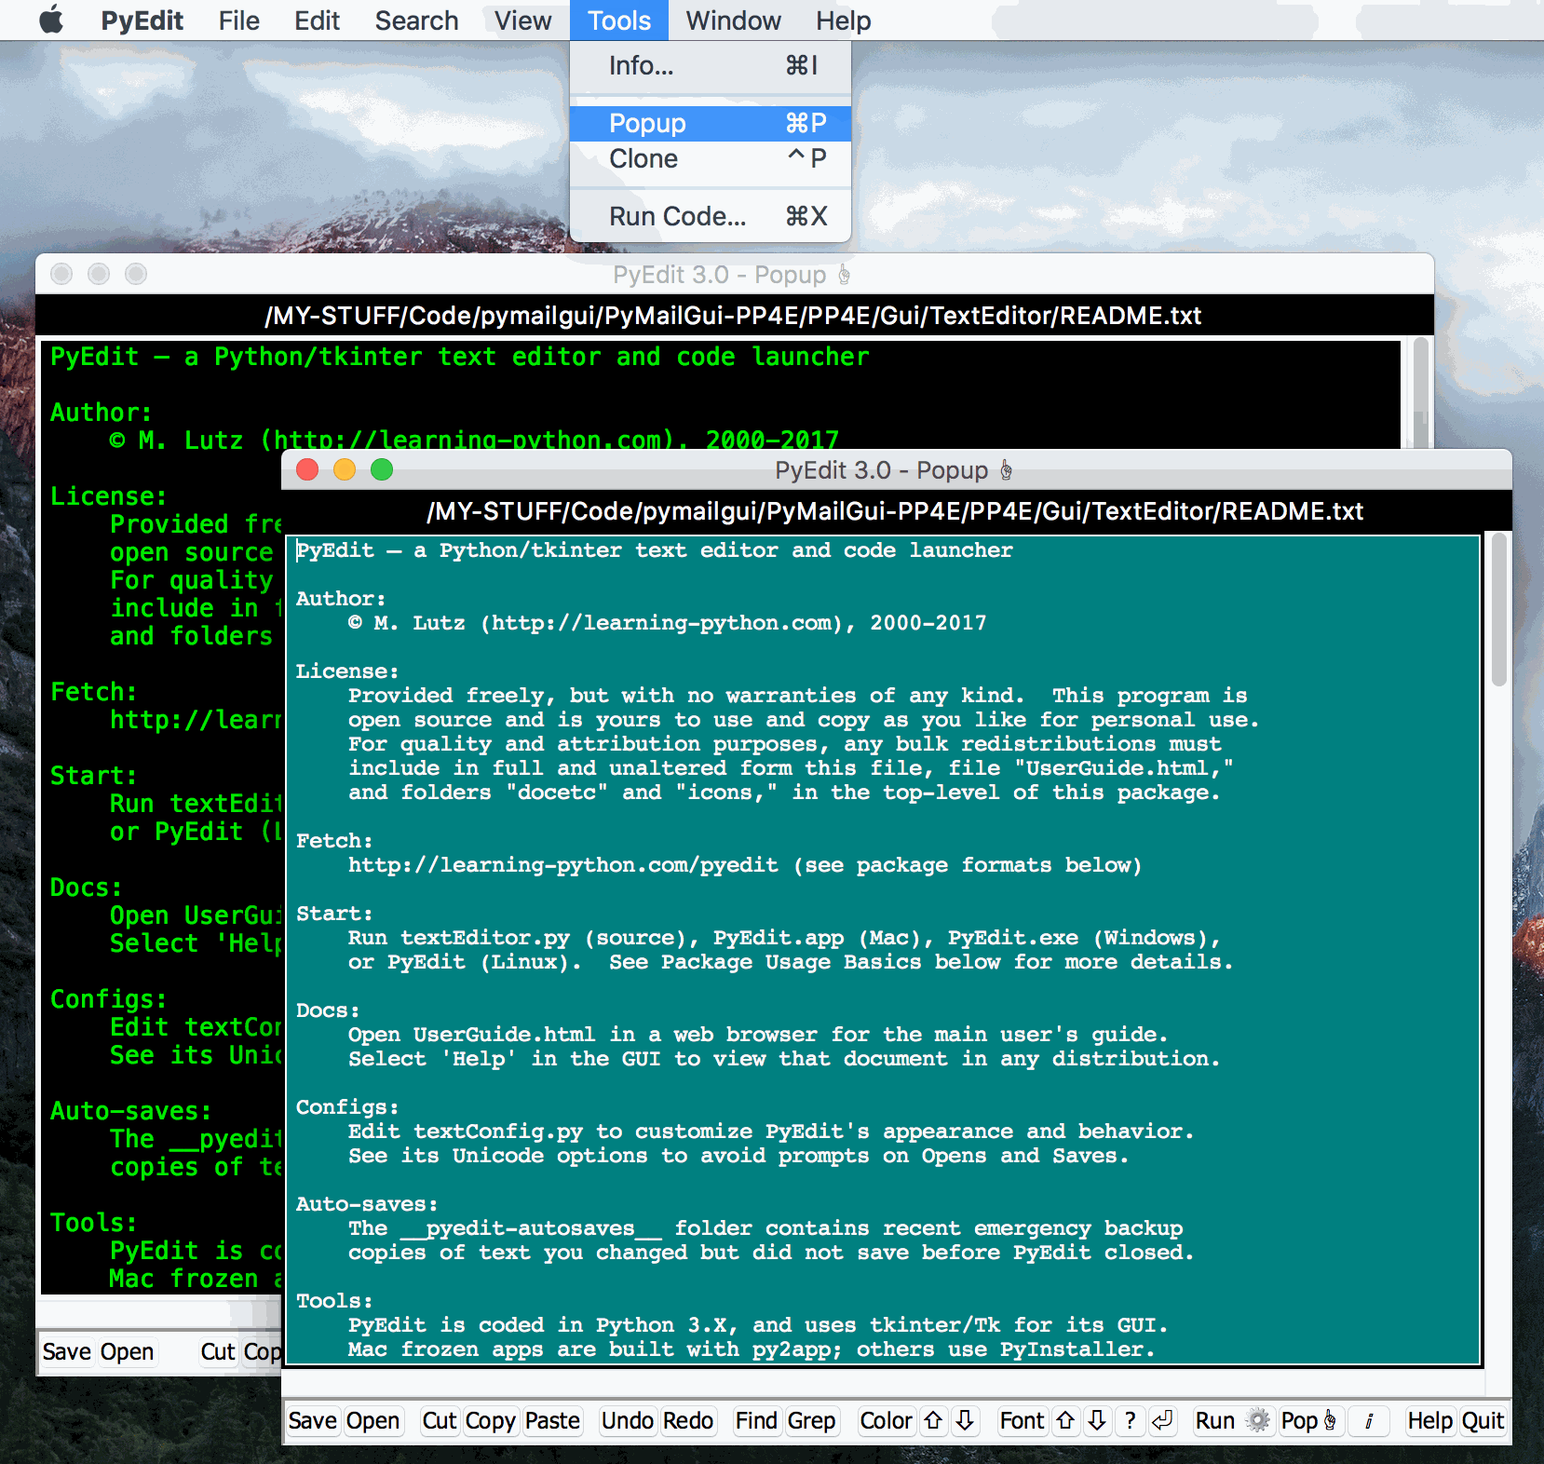Click the green title line in back window
The width and height of the screenshot is (1544, 1464).
pyautogui.click(x=460, y=357)
